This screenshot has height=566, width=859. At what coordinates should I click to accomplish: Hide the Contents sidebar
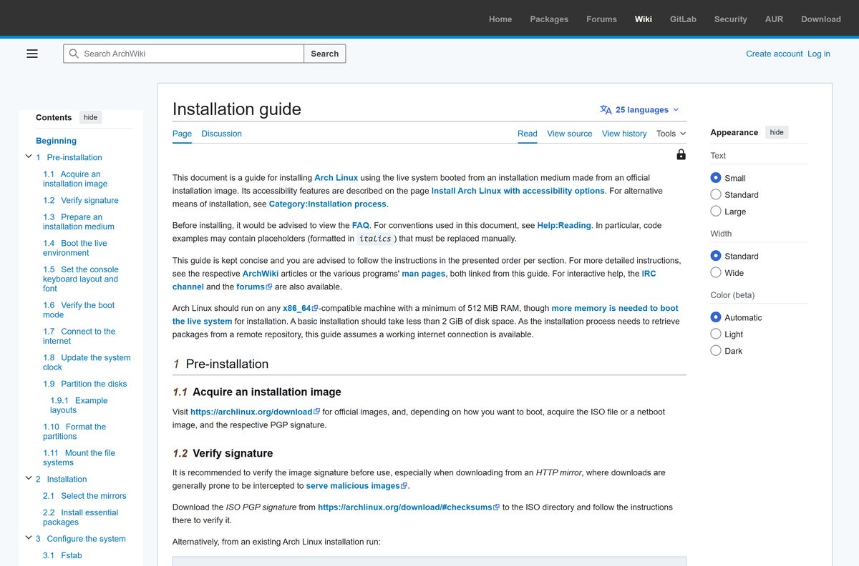click(90, 117)
